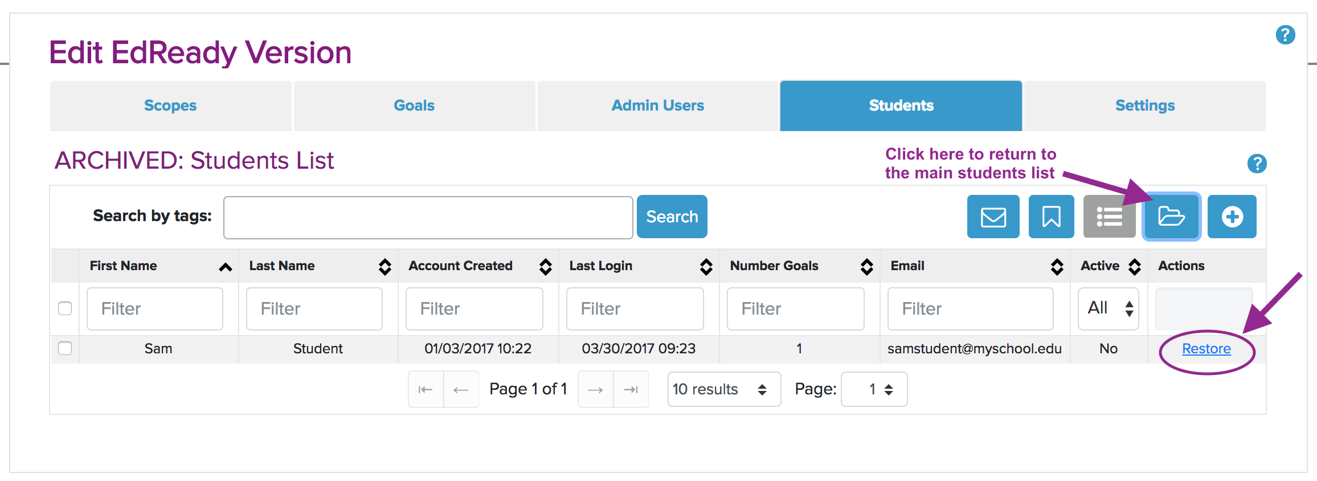Click the 03/30/2017 09:23 last login cell

(x=639, y=349)
